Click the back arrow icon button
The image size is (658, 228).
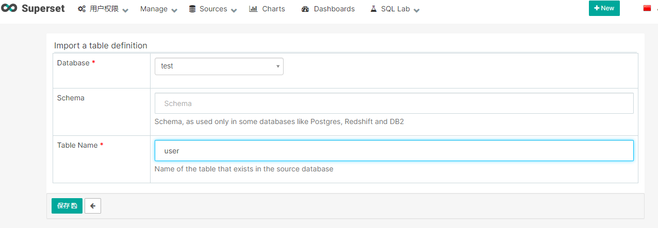pyautogui.click(x=93, y=206)
